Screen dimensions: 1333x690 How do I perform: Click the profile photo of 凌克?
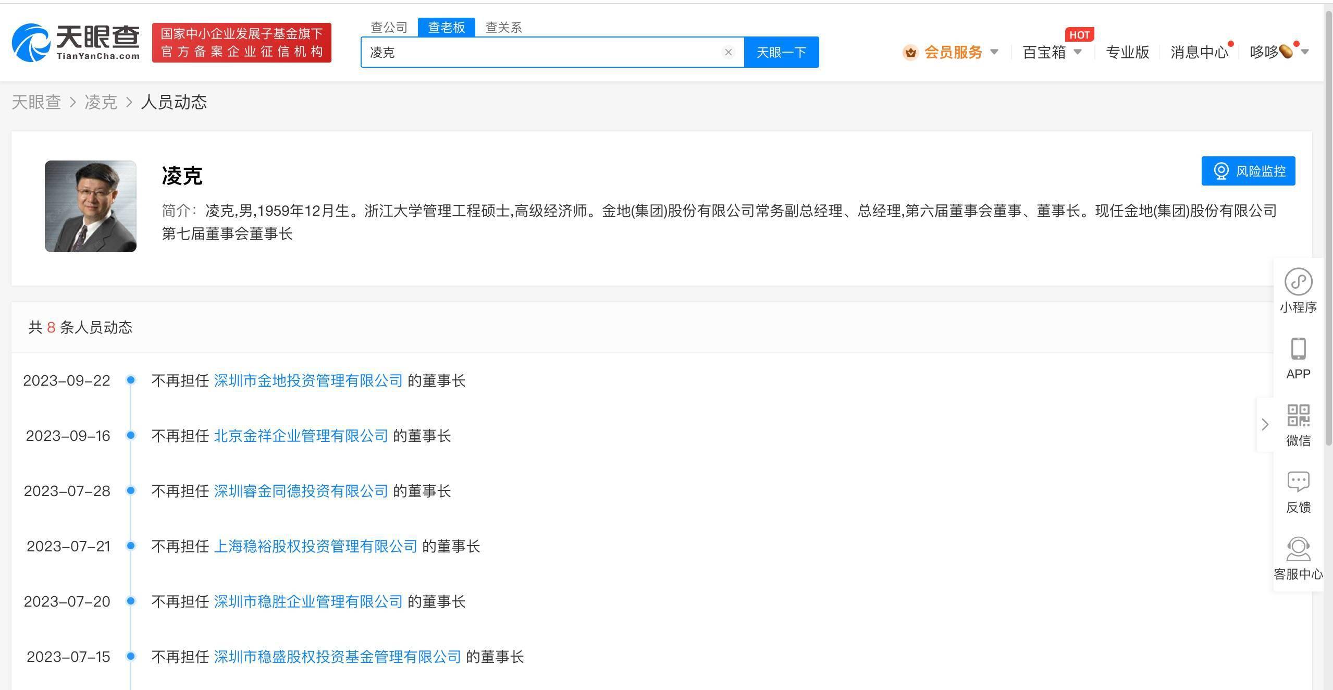click(x=91, y=206)
